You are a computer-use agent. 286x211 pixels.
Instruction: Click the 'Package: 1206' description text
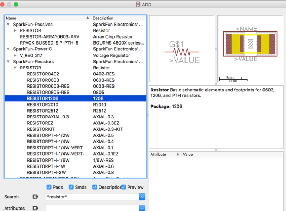tap(166, 107)
